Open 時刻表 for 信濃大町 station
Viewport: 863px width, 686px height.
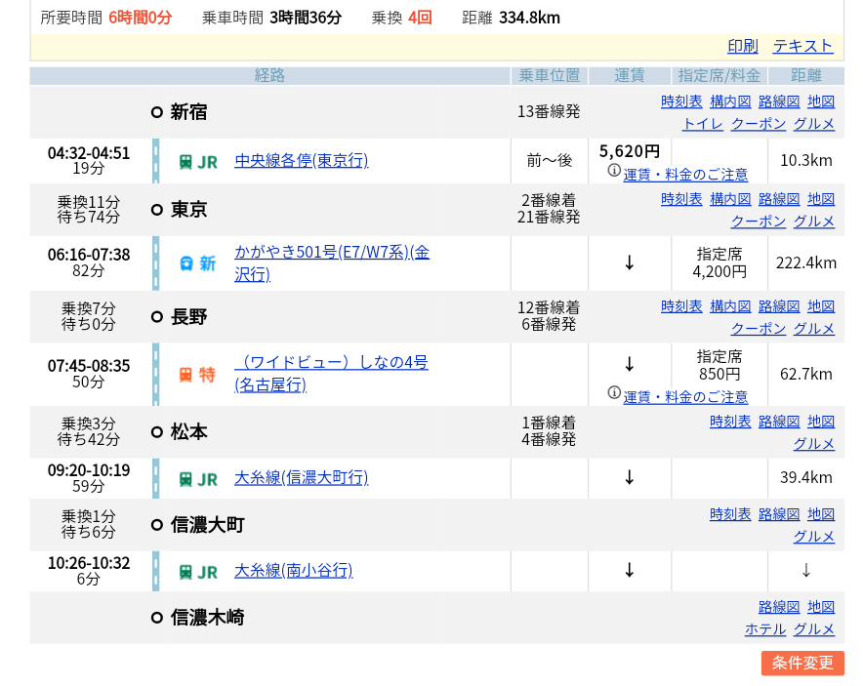click(730, 514)
